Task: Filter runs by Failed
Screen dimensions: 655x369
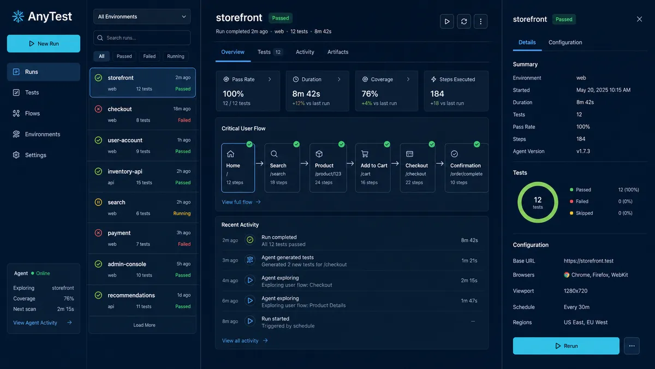Action: pyautogui.click(x=150, y=56)
